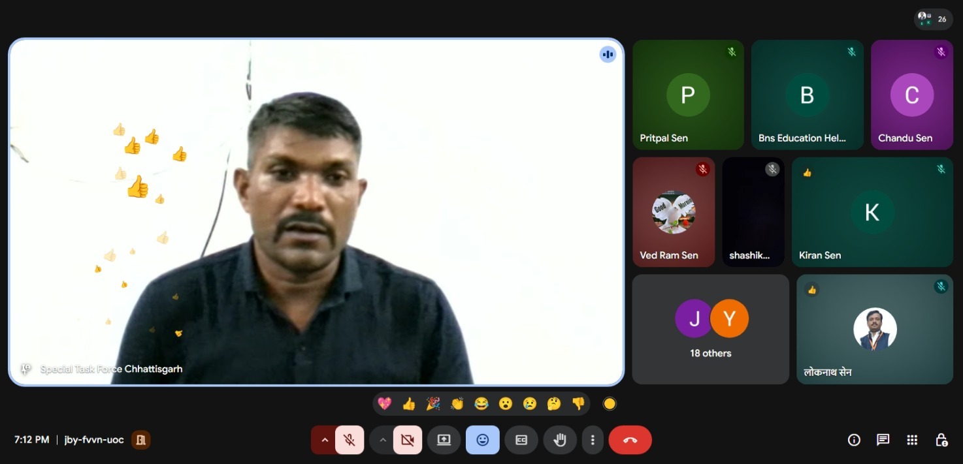Send the heart emoji reaction

click(x=385, y=404)
